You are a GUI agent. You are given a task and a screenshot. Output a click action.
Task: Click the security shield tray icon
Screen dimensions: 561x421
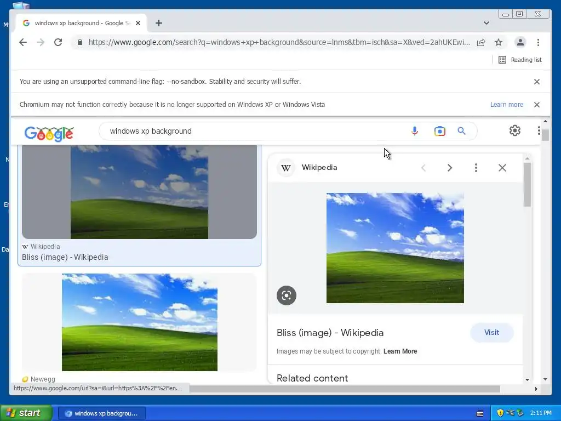500,413
